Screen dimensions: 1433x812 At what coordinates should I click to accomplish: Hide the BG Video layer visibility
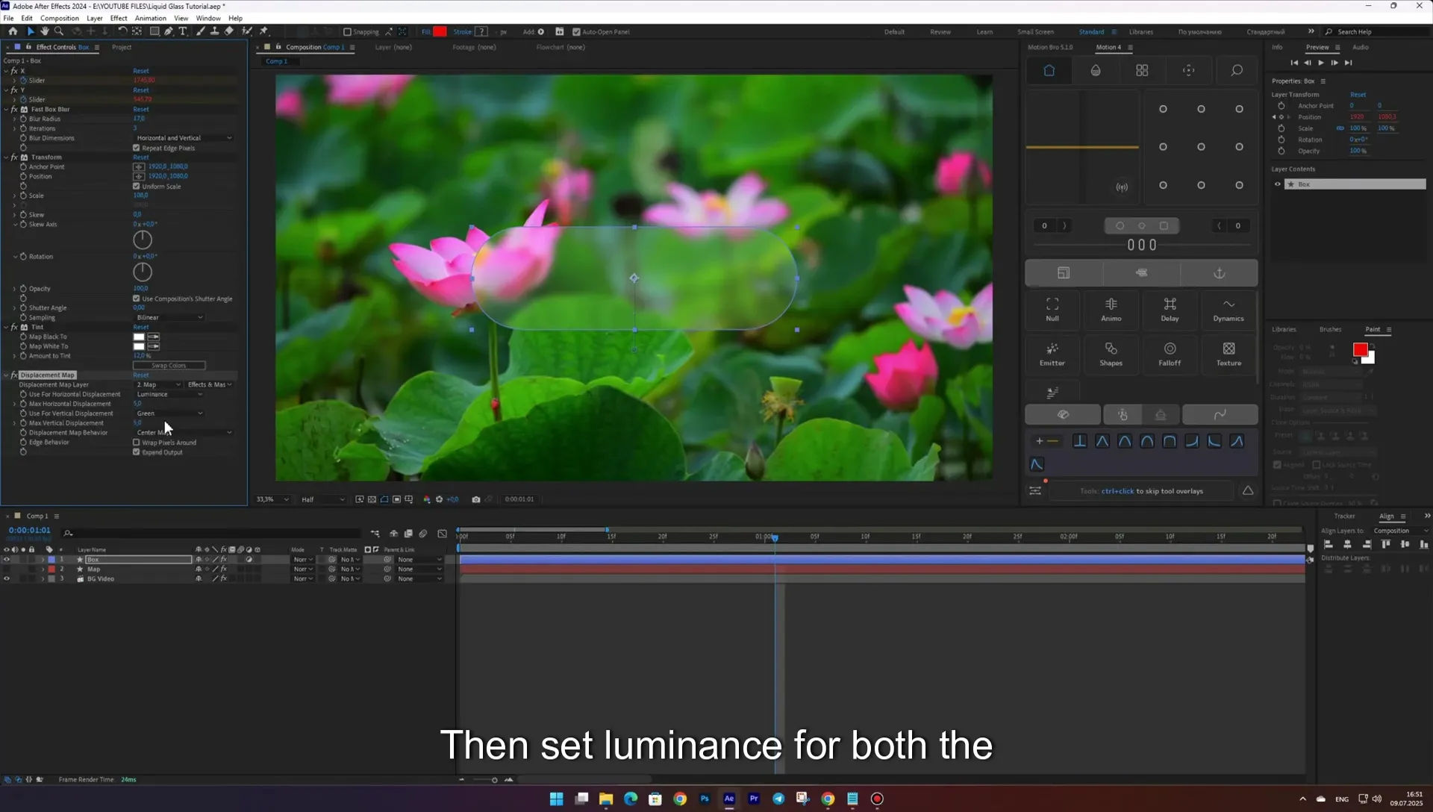[x=7, y=579]
